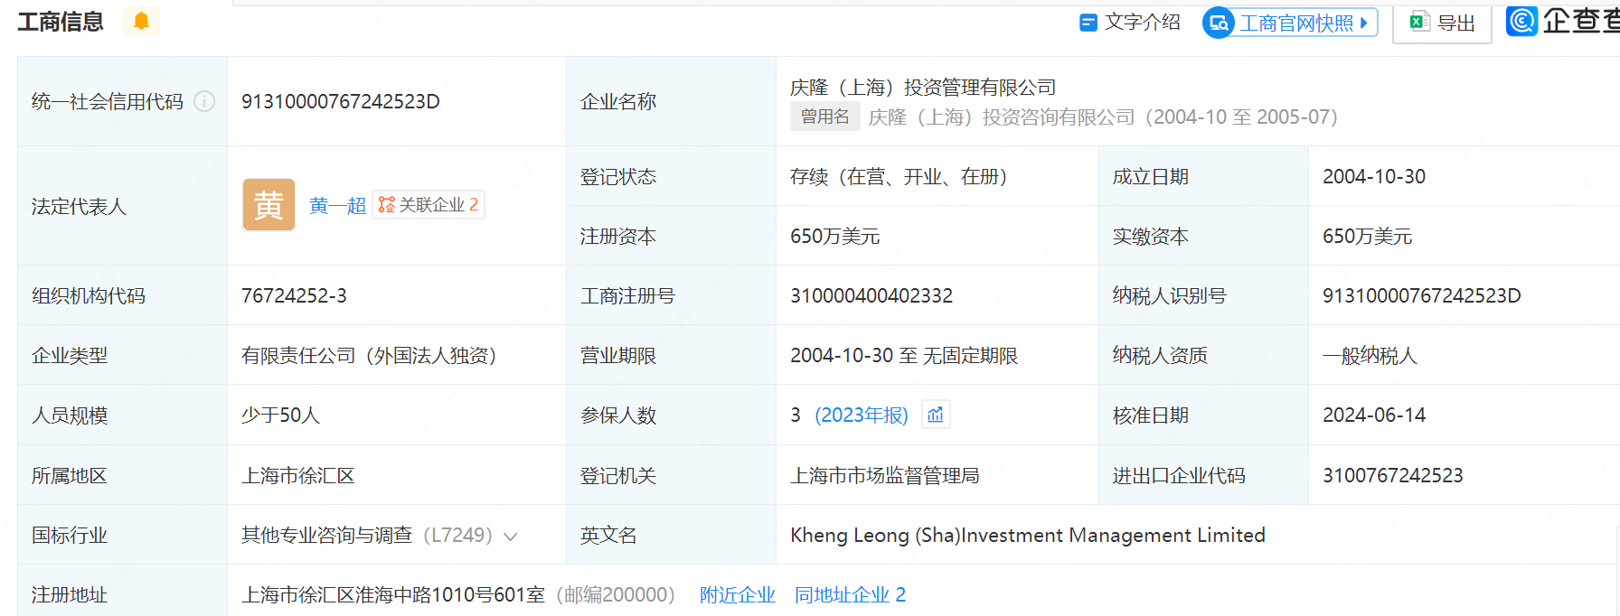Click the arrow on 工商官网快照 button
The height and width of the screenshot is (616, 1620).
(1364, 23)
